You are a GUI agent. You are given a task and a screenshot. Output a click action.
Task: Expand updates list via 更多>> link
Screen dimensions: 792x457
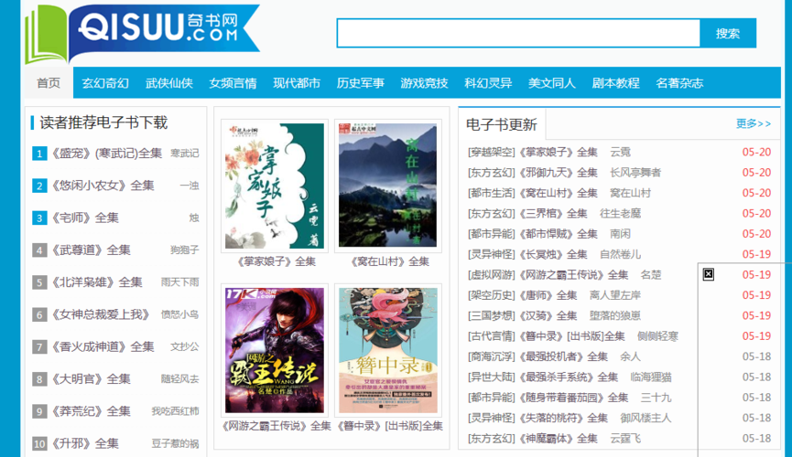point(753,123)
